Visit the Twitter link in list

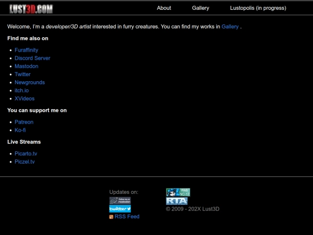tap(23, 74)
